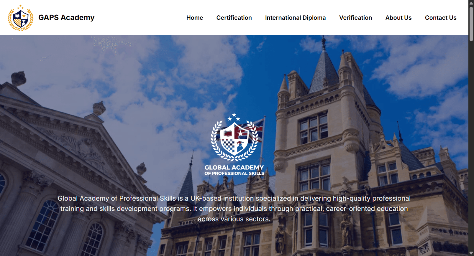The height and width of the screenshot is (256, 474).
Task: Click the "OF PROFESSIONAL SKILLS" hero subtitle
Action: pos(234,174)
